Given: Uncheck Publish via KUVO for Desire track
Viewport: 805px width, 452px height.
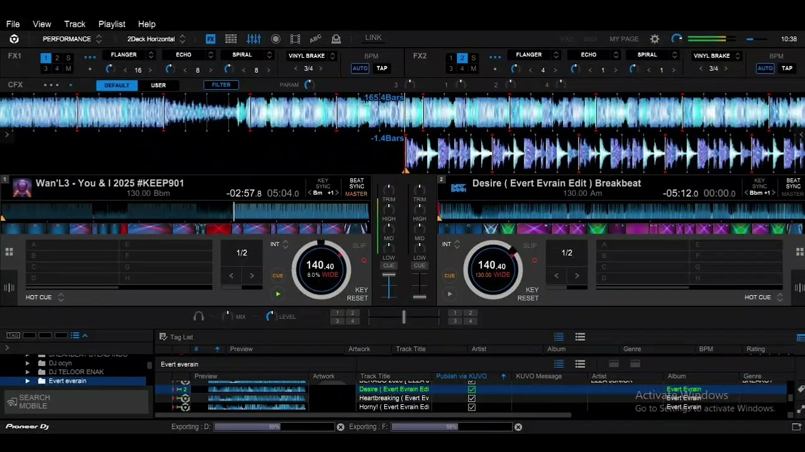Looking at the screenshot, I should 472,389.
